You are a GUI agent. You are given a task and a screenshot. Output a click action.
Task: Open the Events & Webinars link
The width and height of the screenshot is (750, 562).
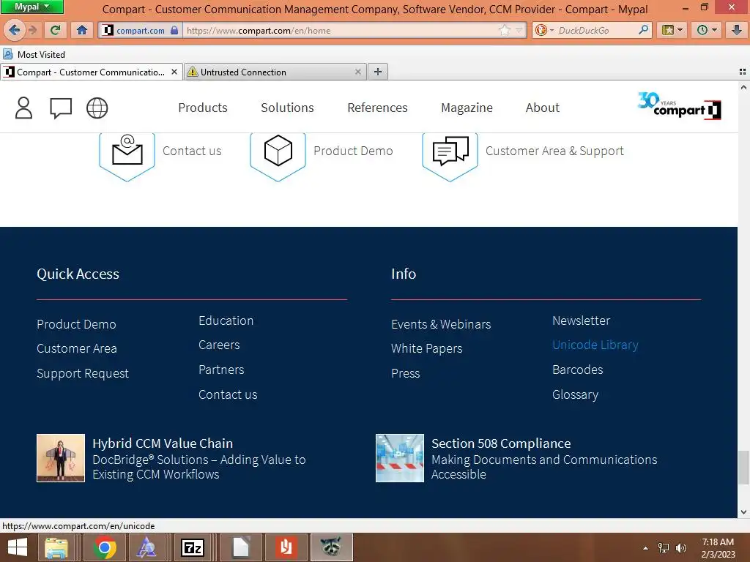tap(441, 324)
